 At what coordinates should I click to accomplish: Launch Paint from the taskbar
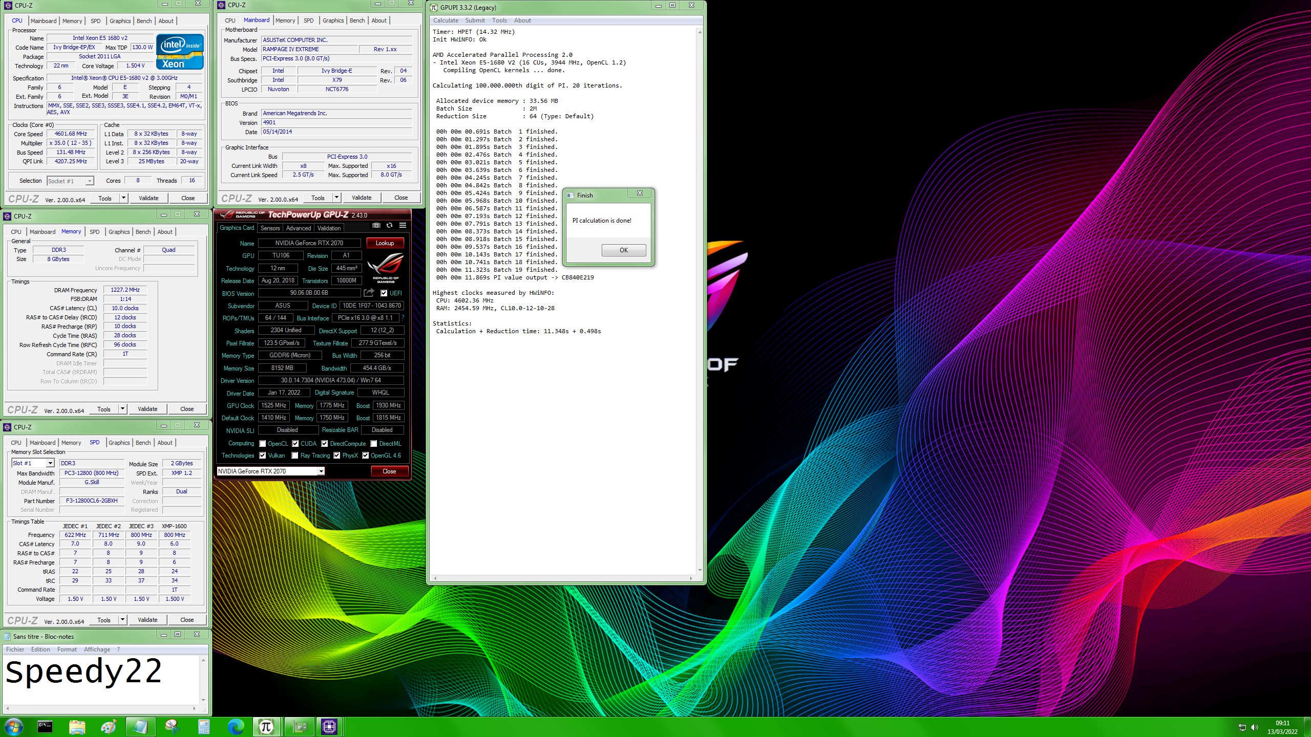click(109, 726)
